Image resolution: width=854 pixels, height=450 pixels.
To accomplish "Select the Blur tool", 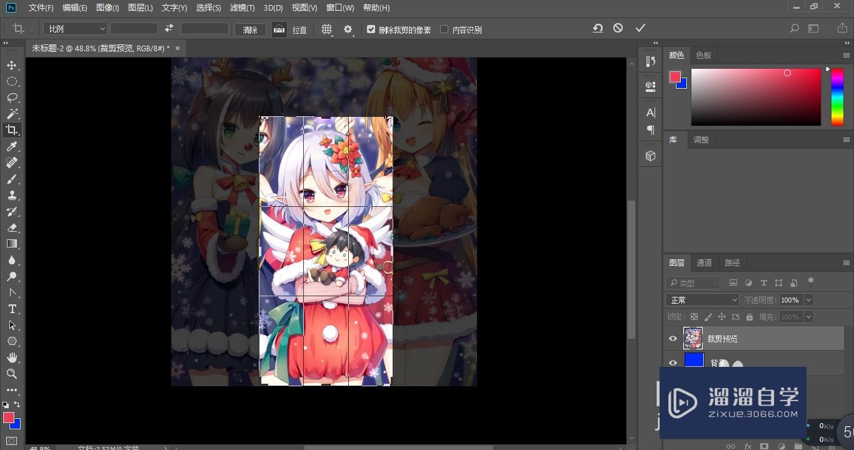I will 12,260.
